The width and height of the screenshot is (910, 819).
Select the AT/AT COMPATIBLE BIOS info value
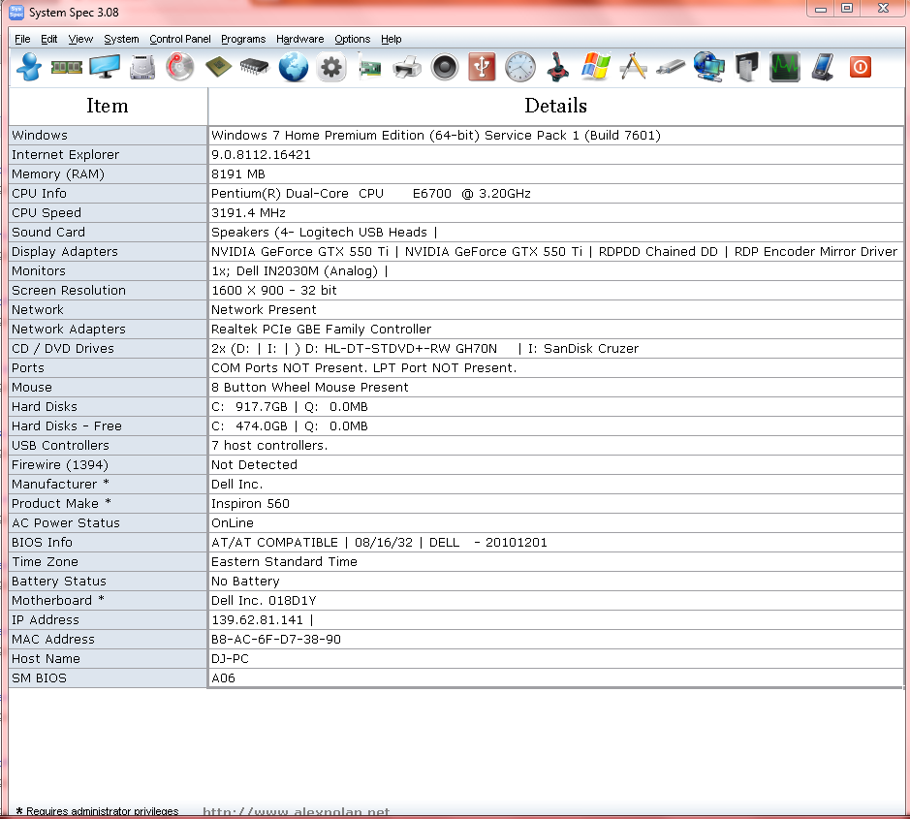click(x=379, y=542)
